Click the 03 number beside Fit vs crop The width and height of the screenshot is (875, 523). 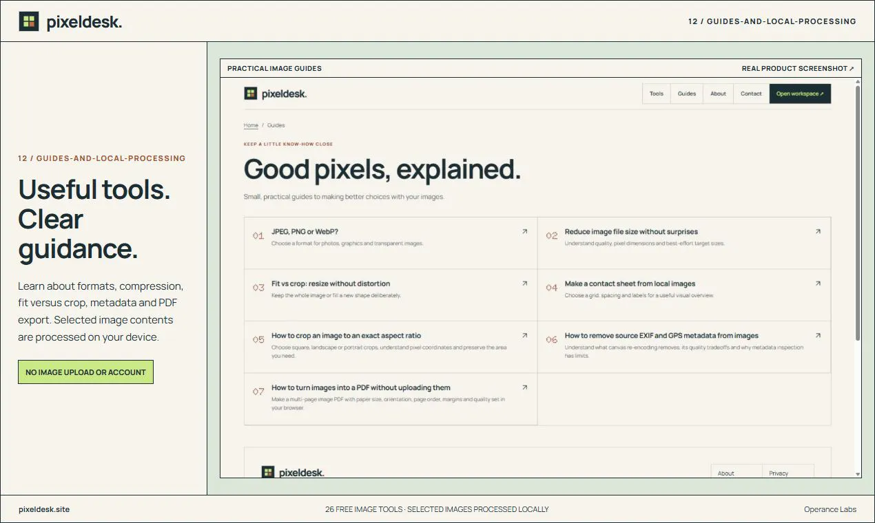258,288
